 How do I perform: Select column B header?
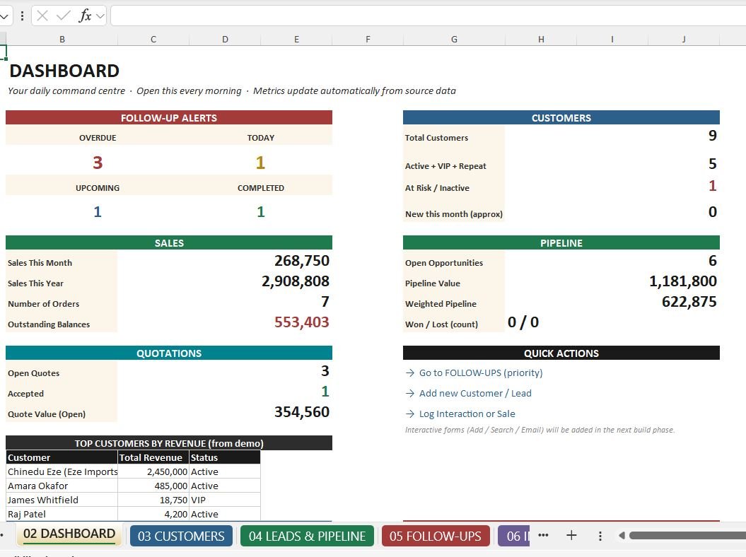(x=62, y=39)
